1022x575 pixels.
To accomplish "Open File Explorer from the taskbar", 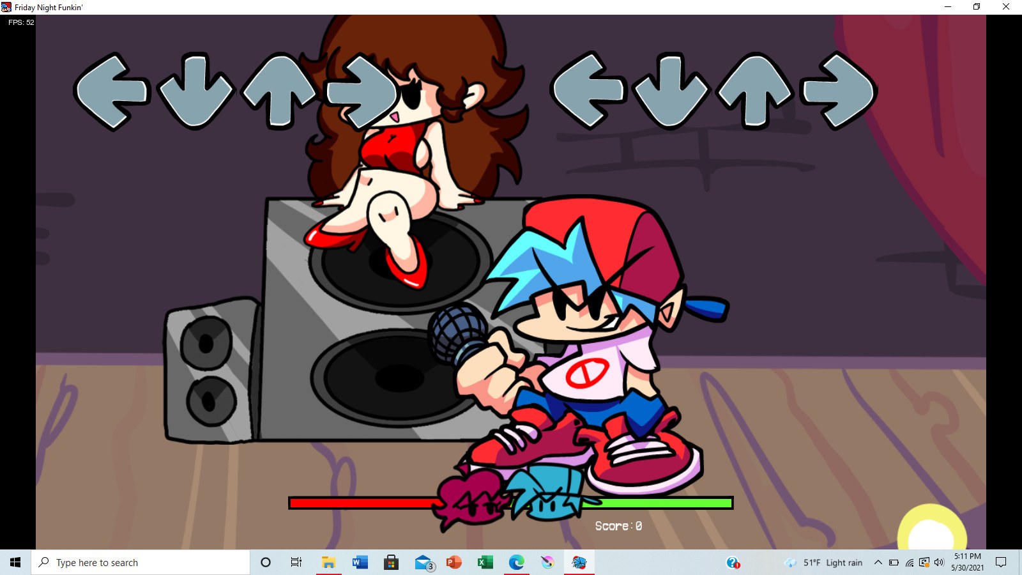I will (x=328, y=562).
